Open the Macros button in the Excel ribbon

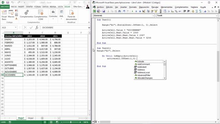click(11, 14)
